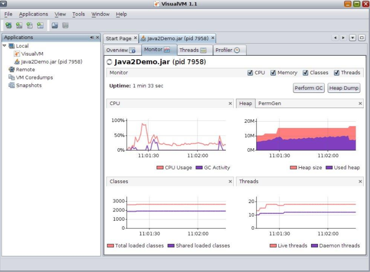
Task: Click the Add JMX Connection toolbar icon
Action: [x=19, y=25]
